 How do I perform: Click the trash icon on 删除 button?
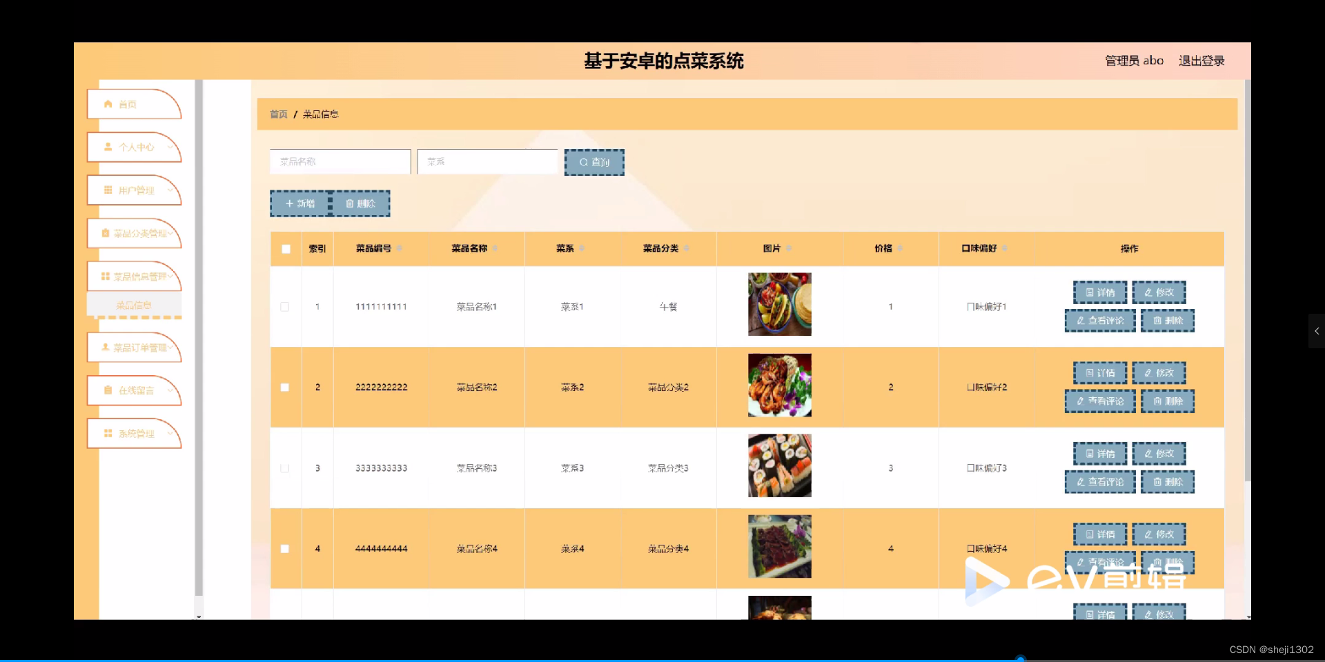(x=349, y=203)
